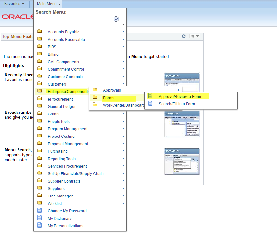Click the Project Costing link
Viewport: 277px width, 250px height.
[61, 137]
